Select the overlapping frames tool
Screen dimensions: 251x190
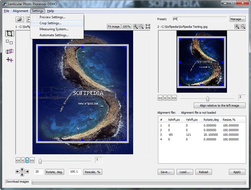pyautogui.click(x=10, y=51)
